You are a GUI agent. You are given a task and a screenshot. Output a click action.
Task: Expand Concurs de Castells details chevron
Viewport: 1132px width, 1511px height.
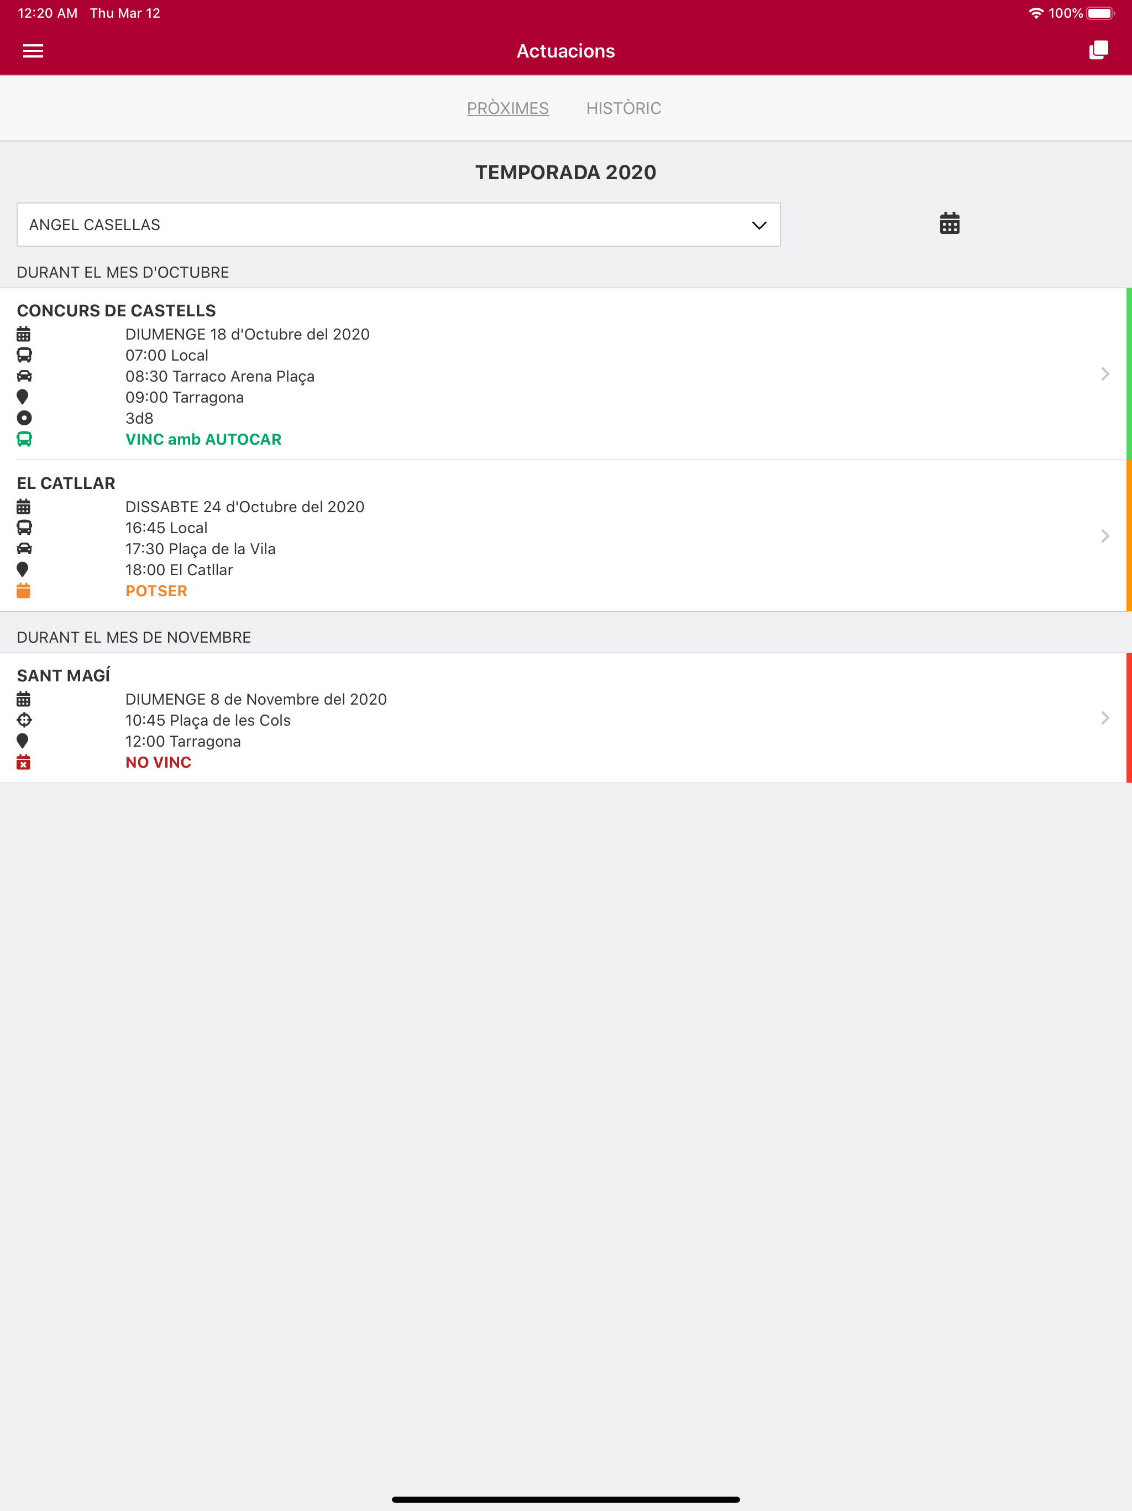coord(1104,374)
